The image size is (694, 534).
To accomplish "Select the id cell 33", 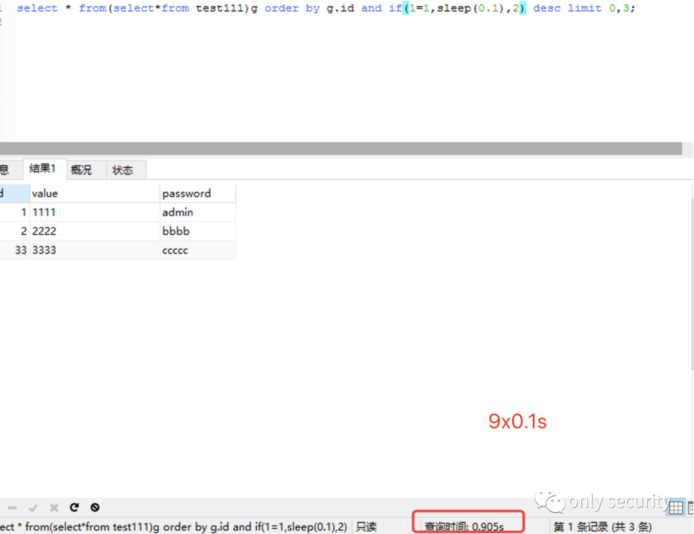I will [15, 250].
